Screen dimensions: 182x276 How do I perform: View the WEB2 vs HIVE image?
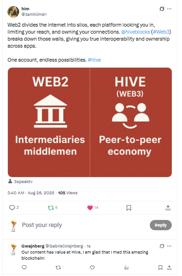tap(90, 122)
